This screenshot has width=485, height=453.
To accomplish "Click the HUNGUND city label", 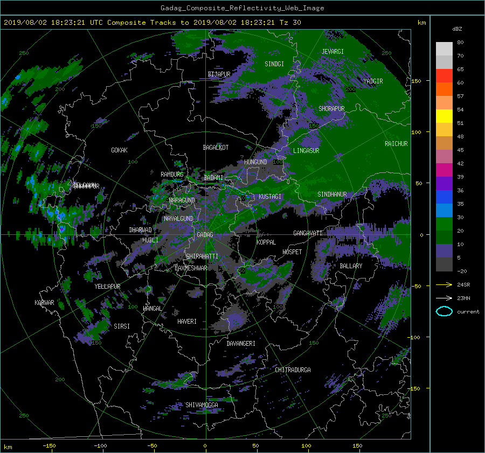I will pyautogui.click(x=255, y=162).
